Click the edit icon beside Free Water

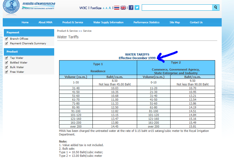(x=6, y=72)
